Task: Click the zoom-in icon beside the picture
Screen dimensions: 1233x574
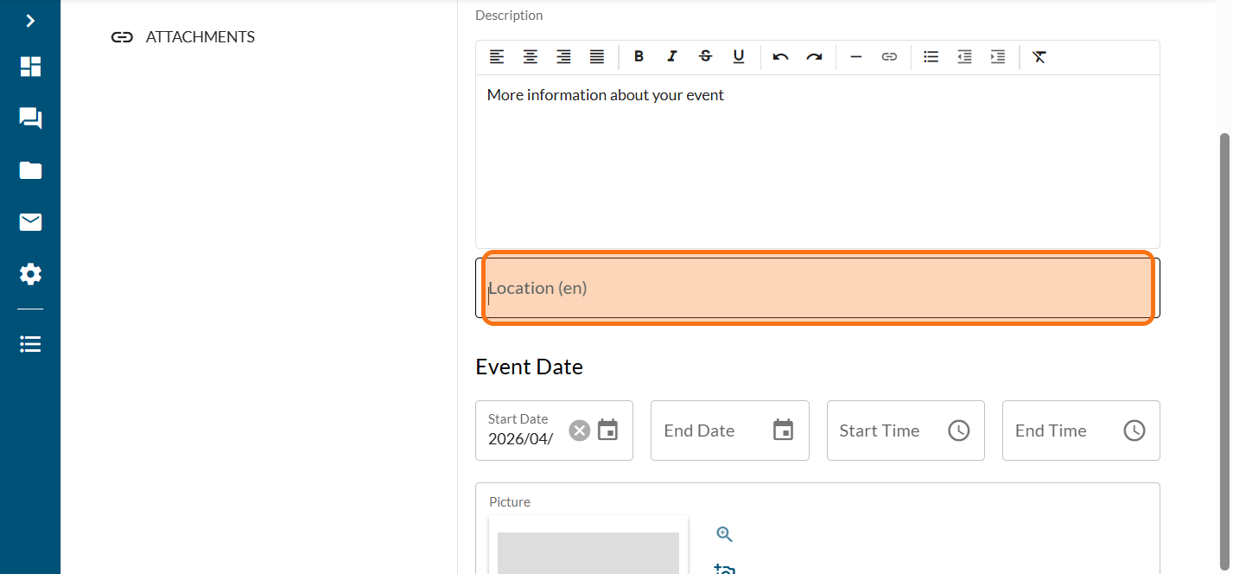Action: tap(724, 534)
